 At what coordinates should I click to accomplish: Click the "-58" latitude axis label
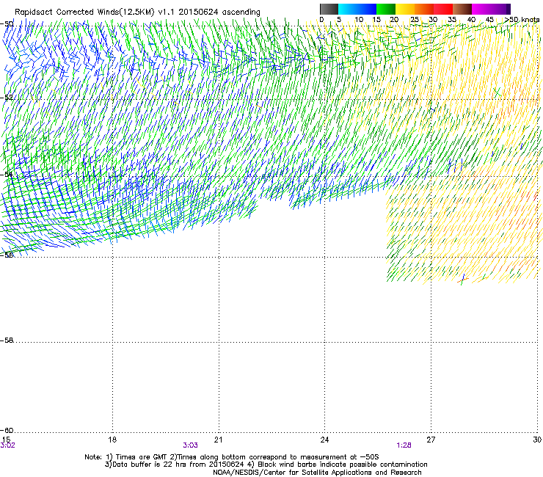pyautogui.click(x=7, y=341)
